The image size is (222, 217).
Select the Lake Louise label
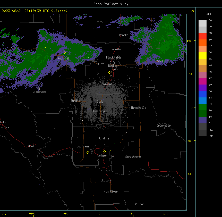(5, 125)
